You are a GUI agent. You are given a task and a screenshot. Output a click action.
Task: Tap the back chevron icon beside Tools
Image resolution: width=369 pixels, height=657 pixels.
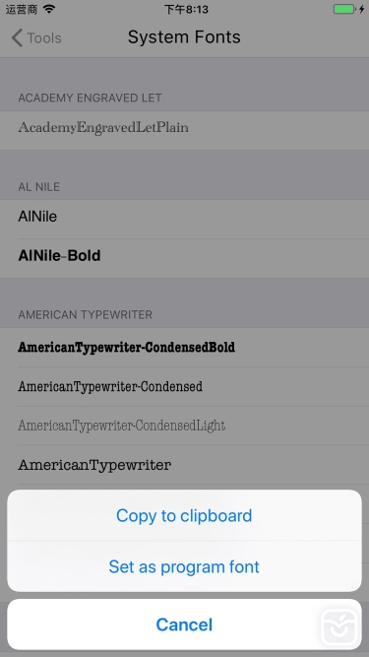coord(17,37)
